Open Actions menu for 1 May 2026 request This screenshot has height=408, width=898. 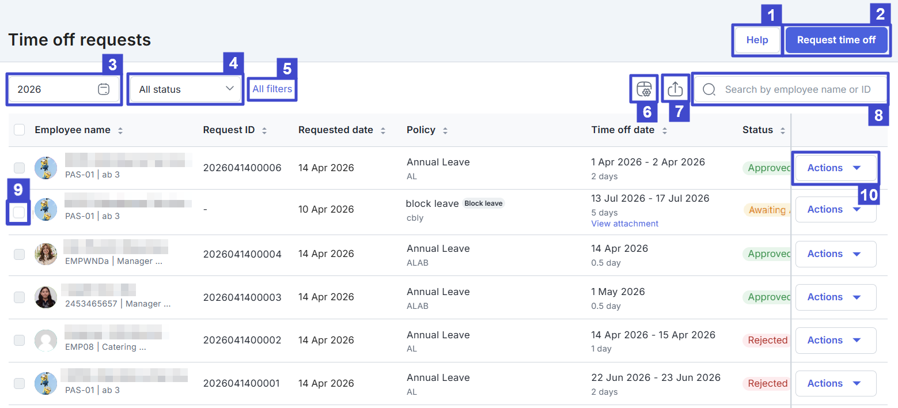pos(835,297)
